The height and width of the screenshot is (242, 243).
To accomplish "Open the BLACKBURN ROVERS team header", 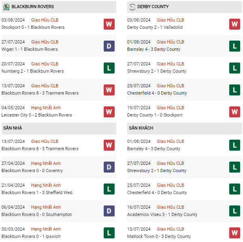I will pos(33,7).
